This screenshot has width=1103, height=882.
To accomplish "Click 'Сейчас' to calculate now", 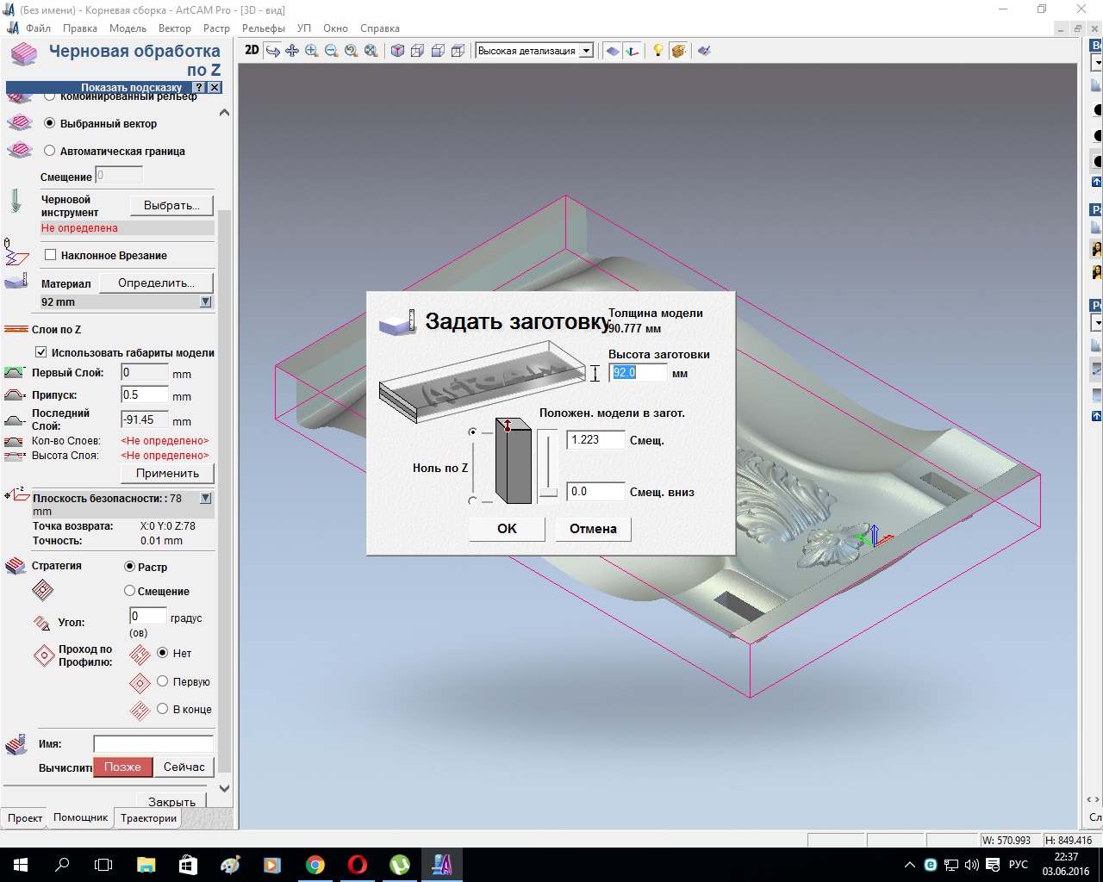I will pos(184,767).
